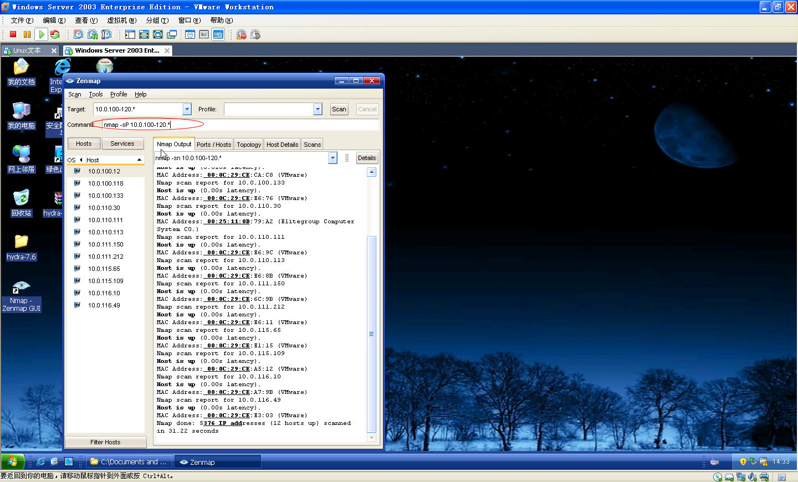Click the Cancel button

coord(367,109)
